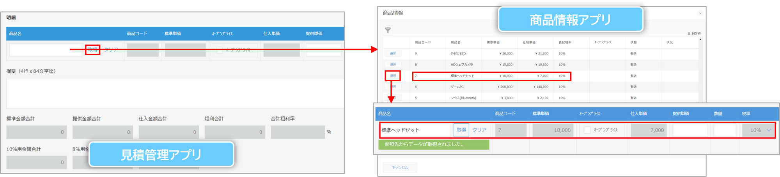Image resolution: width=780 pixels, height=177 pixels.
Task: Click the 外付けSSD product name cell
Action: [x=458, y=53]
